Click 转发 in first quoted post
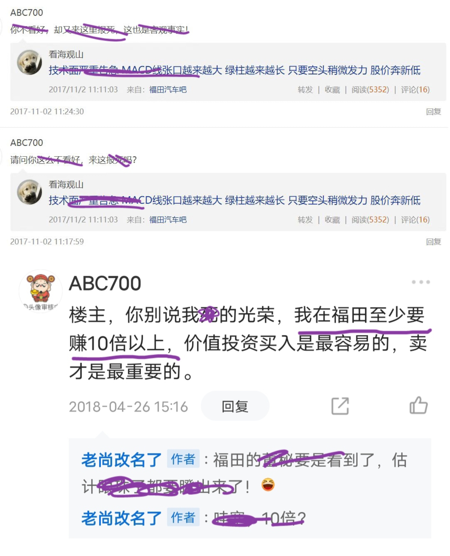450x556 pixels. pyautogui.click(x=305, y=90)
